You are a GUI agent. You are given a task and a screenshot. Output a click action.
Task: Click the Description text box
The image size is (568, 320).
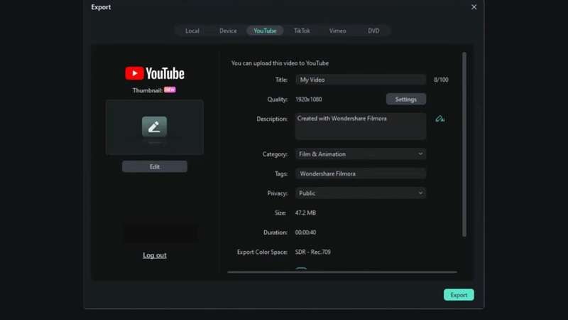361,126
